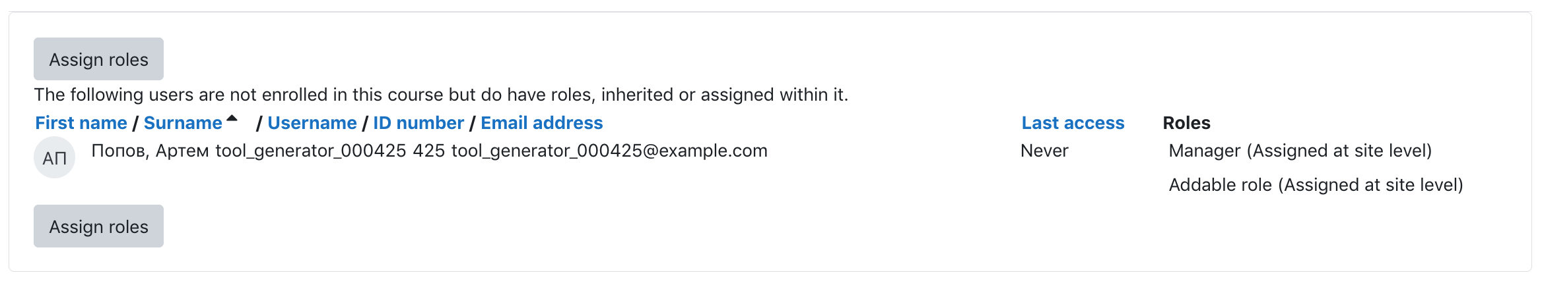Click the not enrolled users notice text
1542x283 pixels.
click(441, 95)
